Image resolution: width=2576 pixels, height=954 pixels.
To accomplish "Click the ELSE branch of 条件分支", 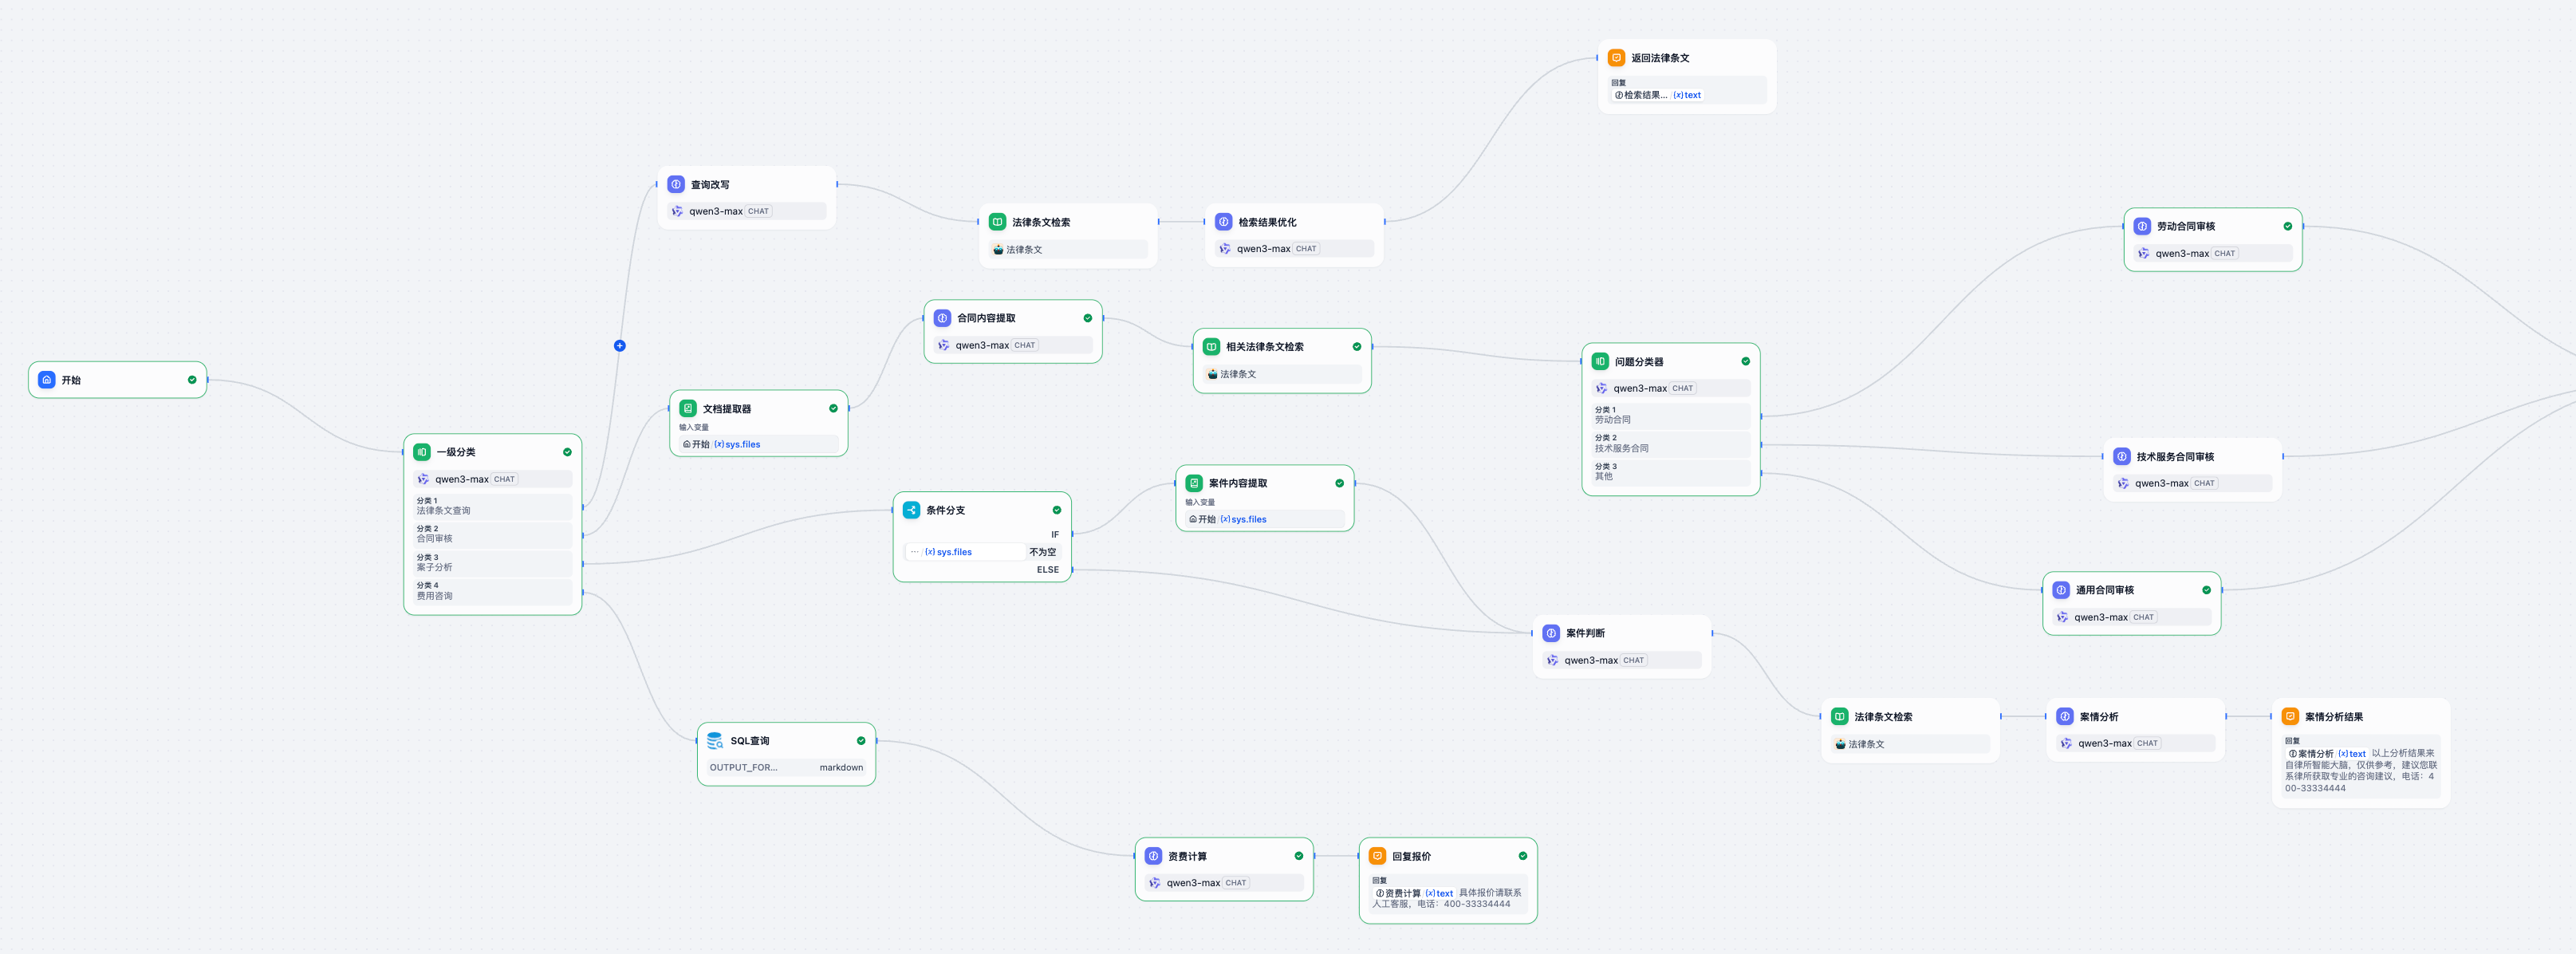I will [x=1047, y=570].
